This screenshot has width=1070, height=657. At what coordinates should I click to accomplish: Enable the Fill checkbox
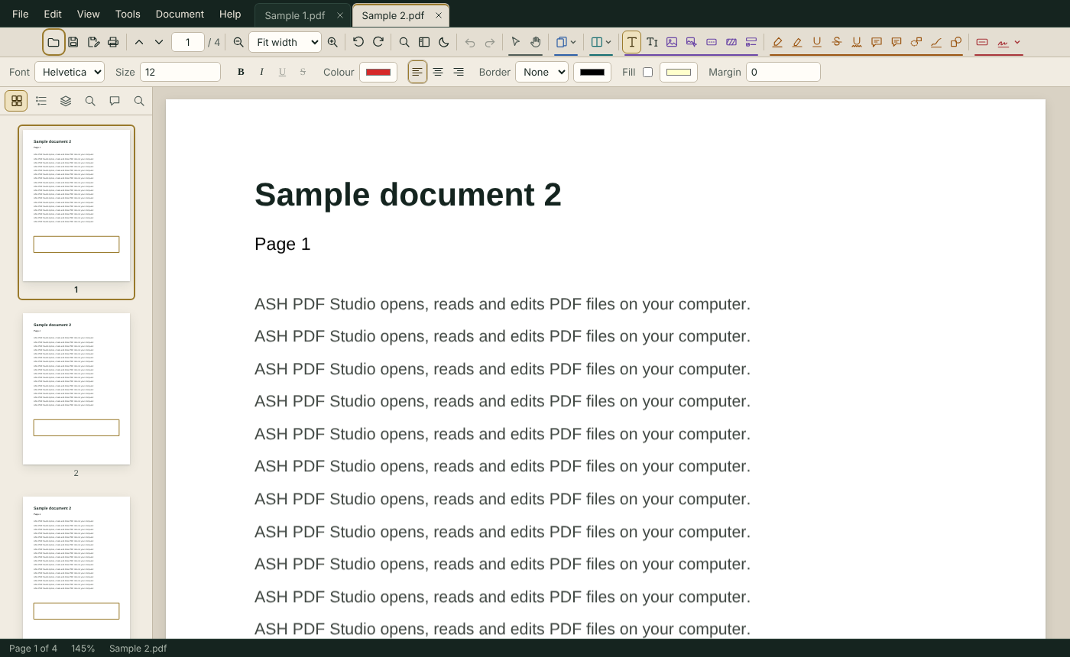click(x=647, y=72)
